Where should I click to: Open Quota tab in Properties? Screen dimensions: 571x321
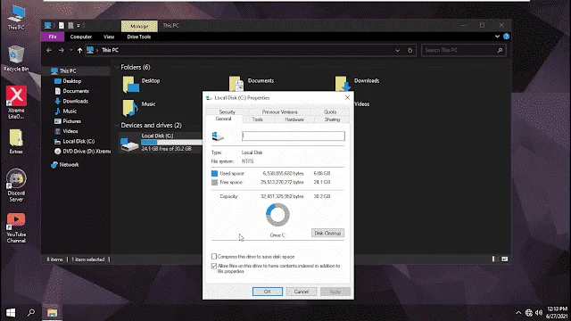[x=330, y=111]
